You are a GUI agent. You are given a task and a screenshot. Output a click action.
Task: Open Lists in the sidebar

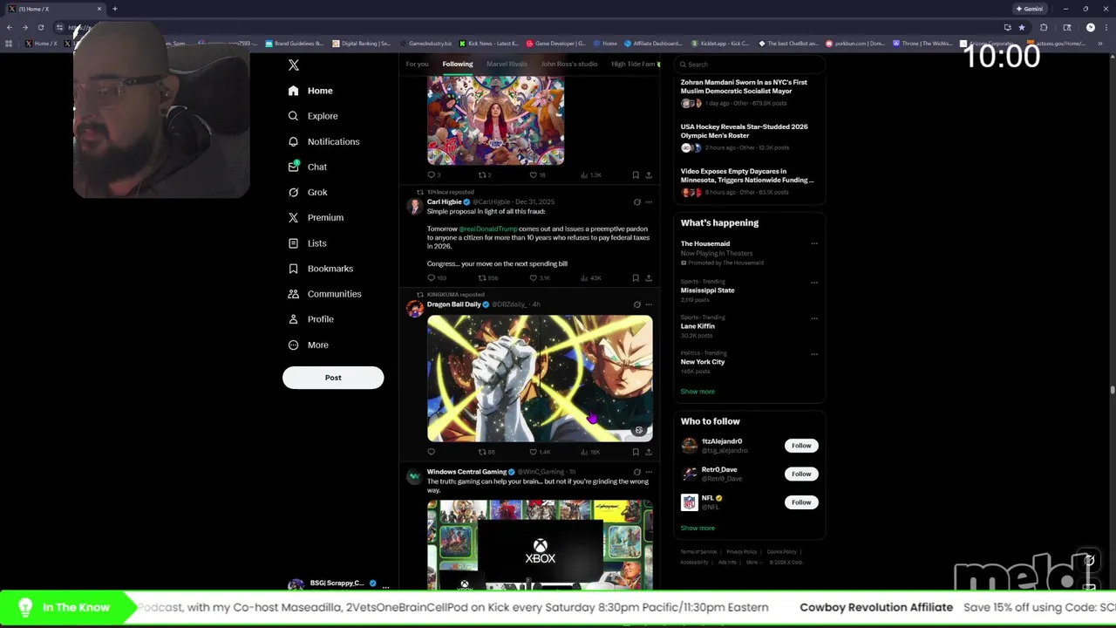click(x=307, y=243)
